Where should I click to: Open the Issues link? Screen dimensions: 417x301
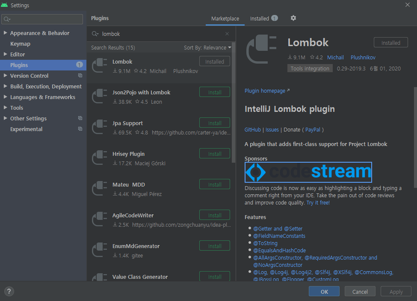pyautogui.click(x=272, y=129)
